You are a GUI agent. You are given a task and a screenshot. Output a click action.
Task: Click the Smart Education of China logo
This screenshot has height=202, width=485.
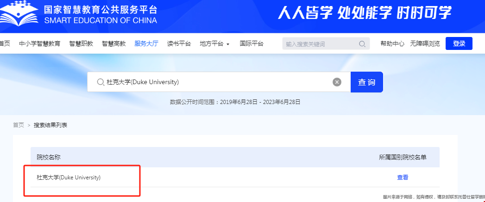pos(78,14)
